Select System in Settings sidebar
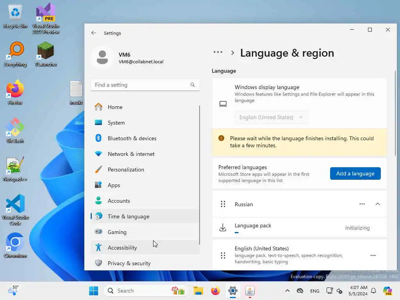The width and height of the screenshot is (400, 300). point(145,123)
